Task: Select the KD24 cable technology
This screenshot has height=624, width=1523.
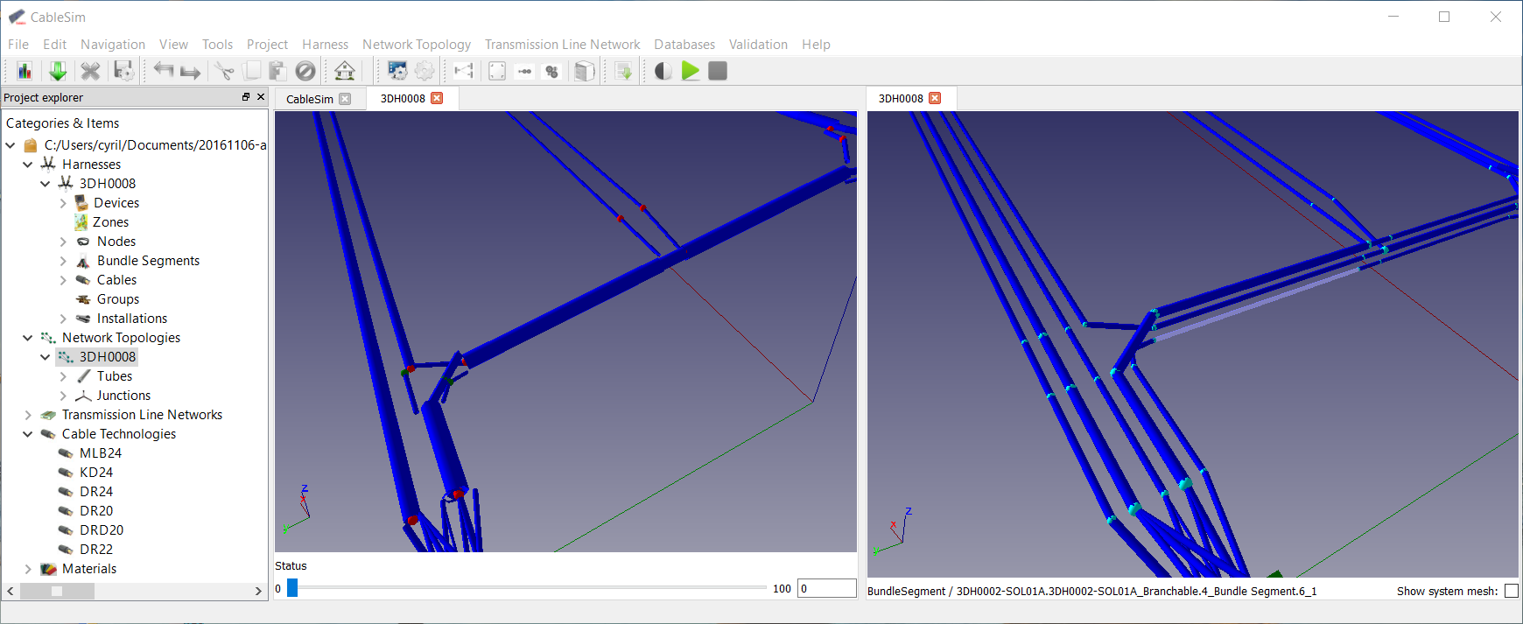Action: click(96, 473)
